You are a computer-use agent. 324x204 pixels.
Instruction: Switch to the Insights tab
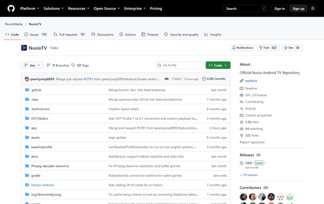pos(213,35)
